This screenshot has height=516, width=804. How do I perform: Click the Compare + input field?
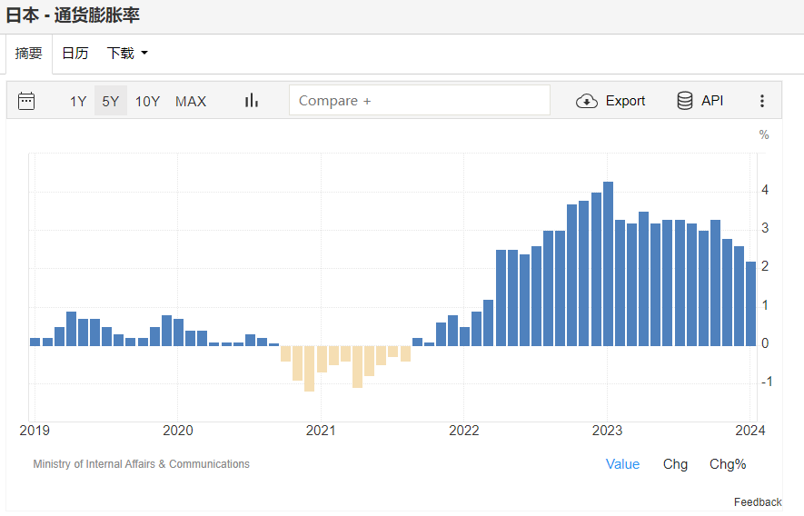[x=419, y=101]
